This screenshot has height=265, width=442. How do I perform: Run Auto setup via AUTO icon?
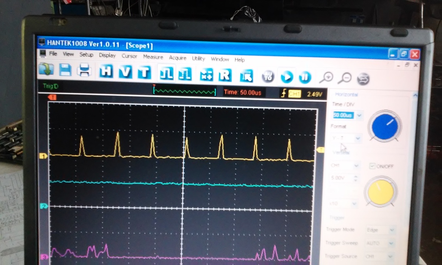pos(269,77)
